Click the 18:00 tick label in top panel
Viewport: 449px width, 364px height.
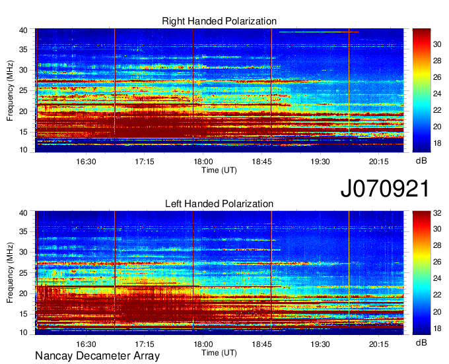203,162
